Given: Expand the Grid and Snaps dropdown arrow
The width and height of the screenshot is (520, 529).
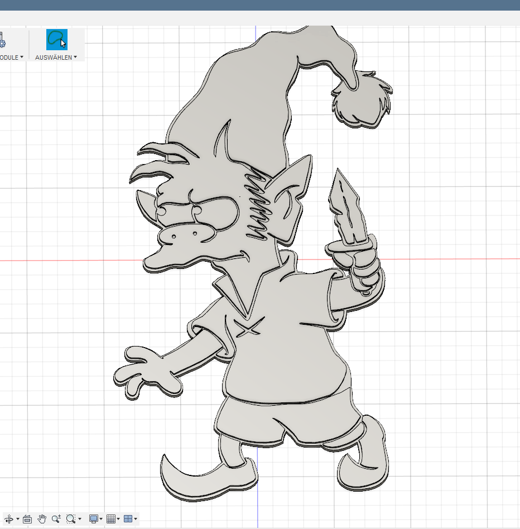Looking at the screenshot, I should 118,519.
